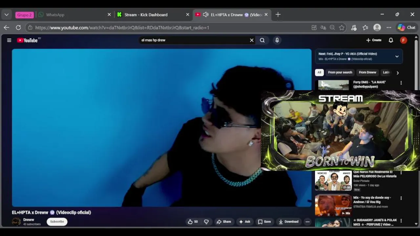
Task: Select the EL+HPTA x Dreww YouTube tab
Action: [231, 15]
